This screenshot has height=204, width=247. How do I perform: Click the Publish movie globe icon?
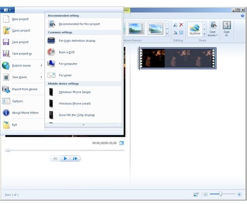click(x=6, y=66)
